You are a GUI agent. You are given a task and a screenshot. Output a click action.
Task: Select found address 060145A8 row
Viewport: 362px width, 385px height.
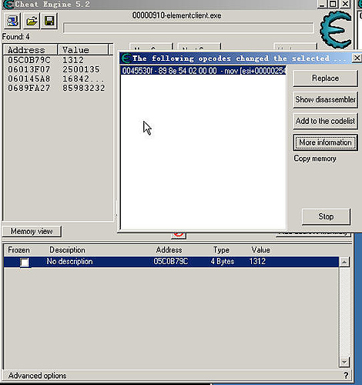(x=57, y=79)
